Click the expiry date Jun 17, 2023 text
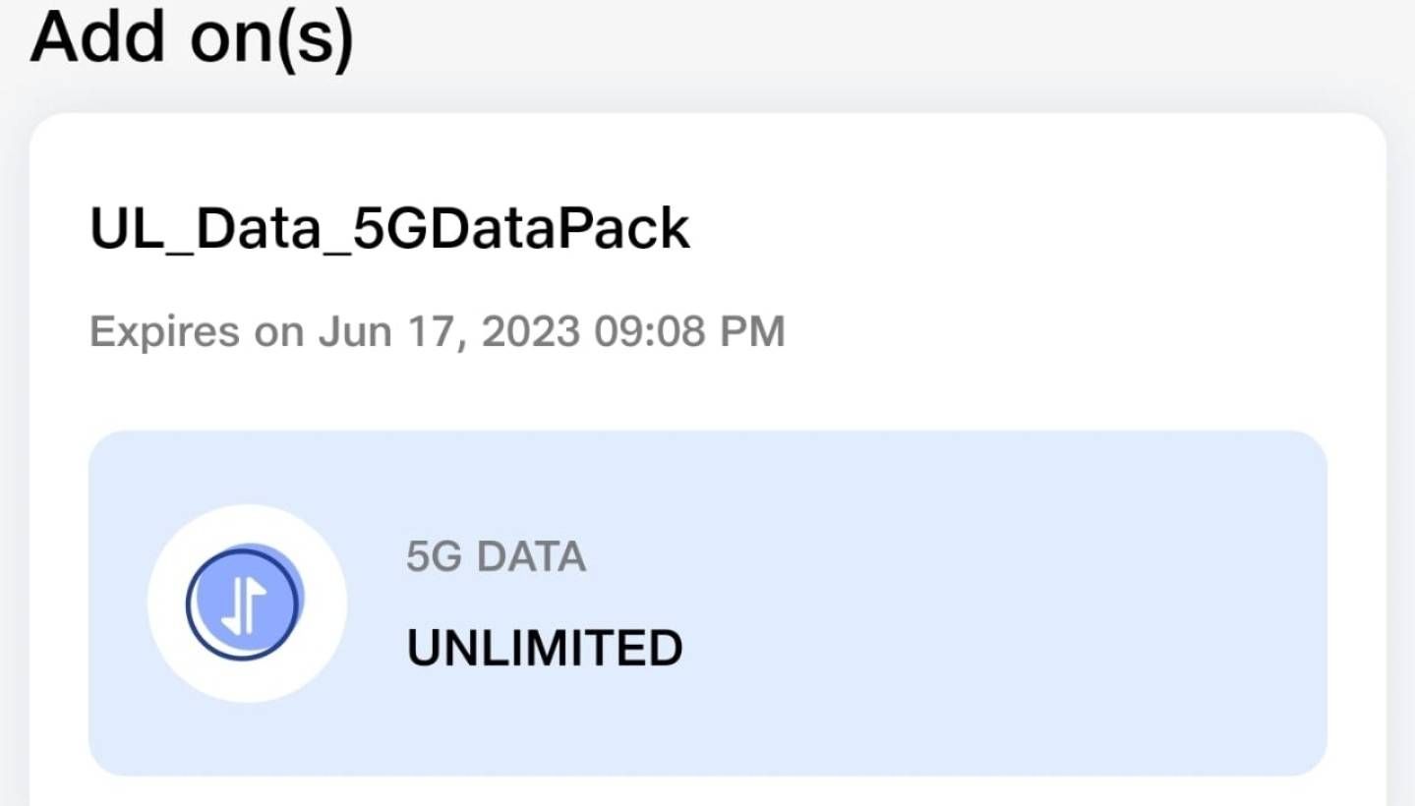This screenshot has height=806, width=1415. [x=437, y=331]
